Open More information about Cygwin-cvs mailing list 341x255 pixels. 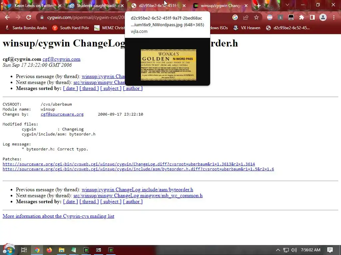point(58,216)
